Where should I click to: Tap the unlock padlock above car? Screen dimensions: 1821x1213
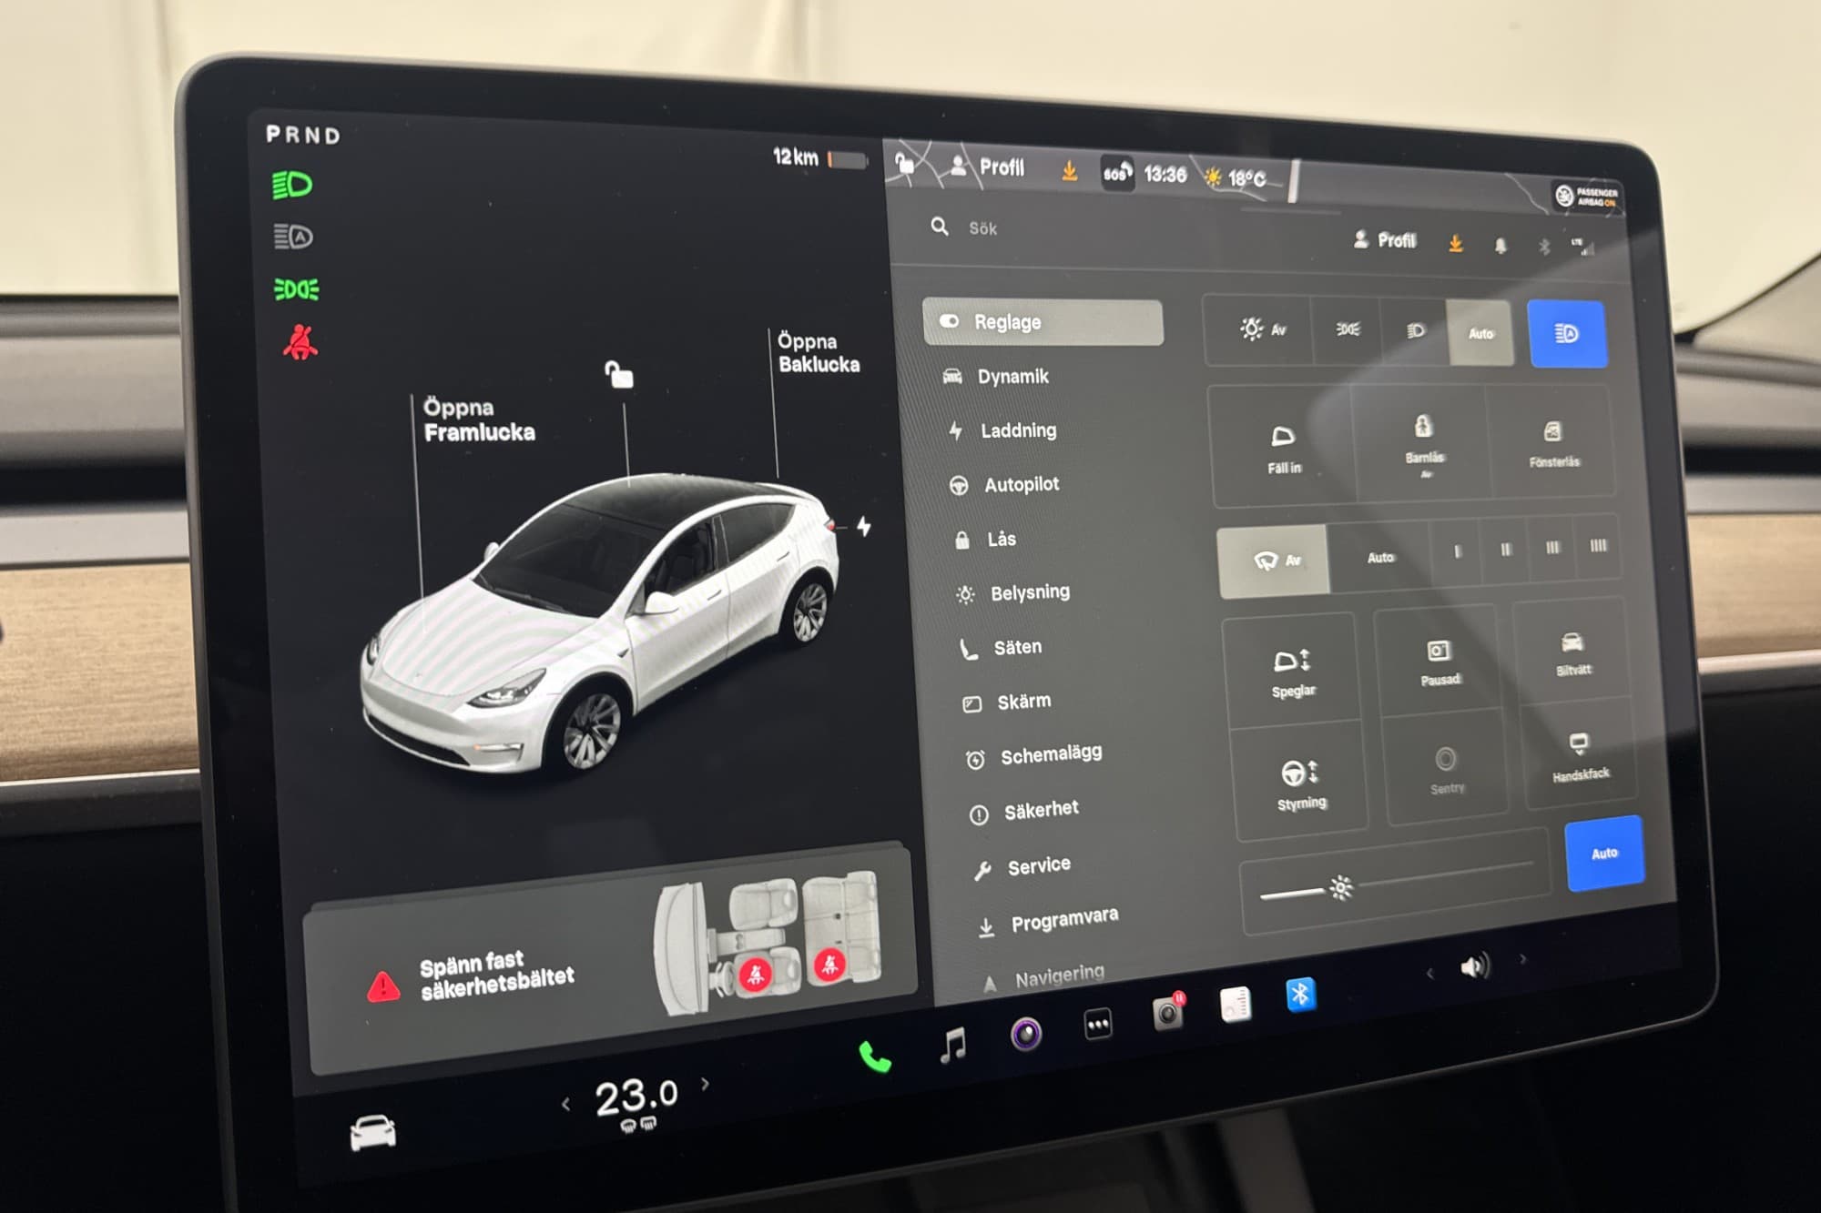(x=620, y=374)
